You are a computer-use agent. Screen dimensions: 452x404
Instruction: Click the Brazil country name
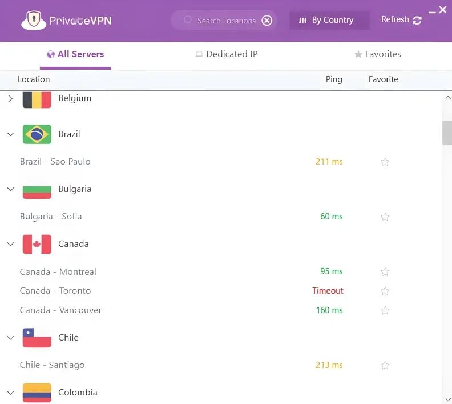click(x=69, y=134)
